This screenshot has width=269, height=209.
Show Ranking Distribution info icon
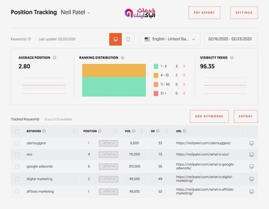coord(123,58)
